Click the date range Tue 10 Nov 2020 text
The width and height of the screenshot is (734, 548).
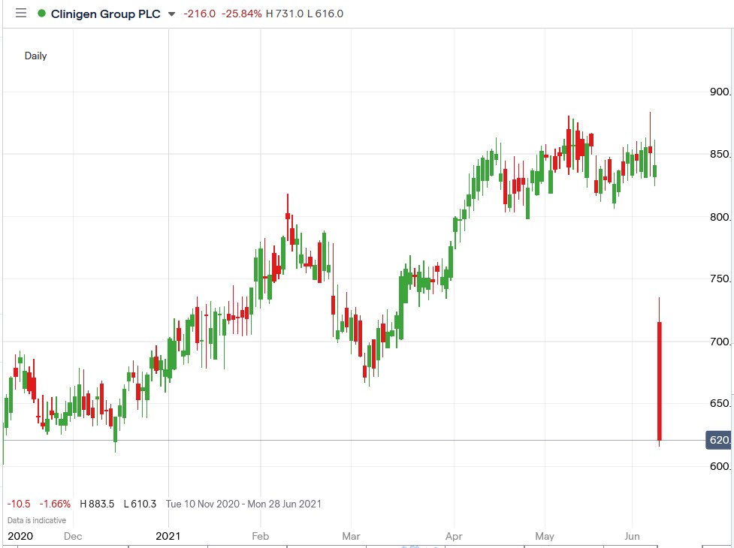203,504
